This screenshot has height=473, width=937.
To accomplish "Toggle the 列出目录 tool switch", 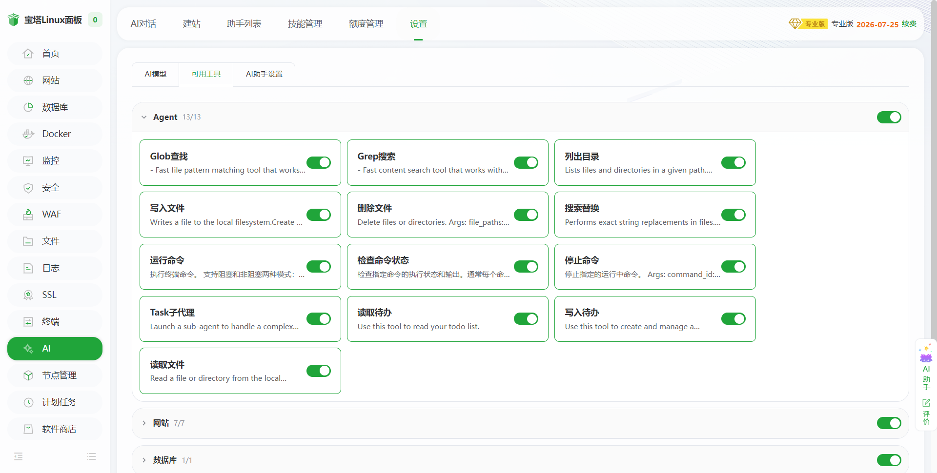I will click(733, 162).
